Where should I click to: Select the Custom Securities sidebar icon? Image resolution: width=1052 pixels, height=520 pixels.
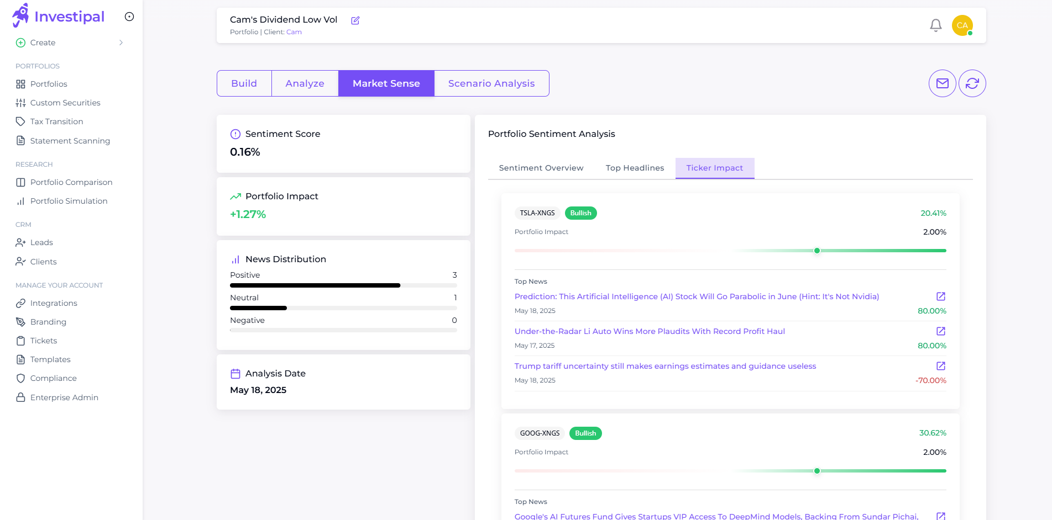point(20,103)
